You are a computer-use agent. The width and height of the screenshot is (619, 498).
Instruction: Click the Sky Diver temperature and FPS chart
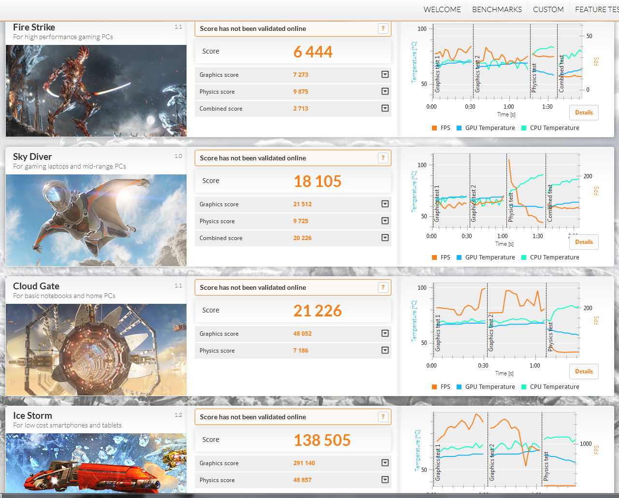[x=506, y=191]
